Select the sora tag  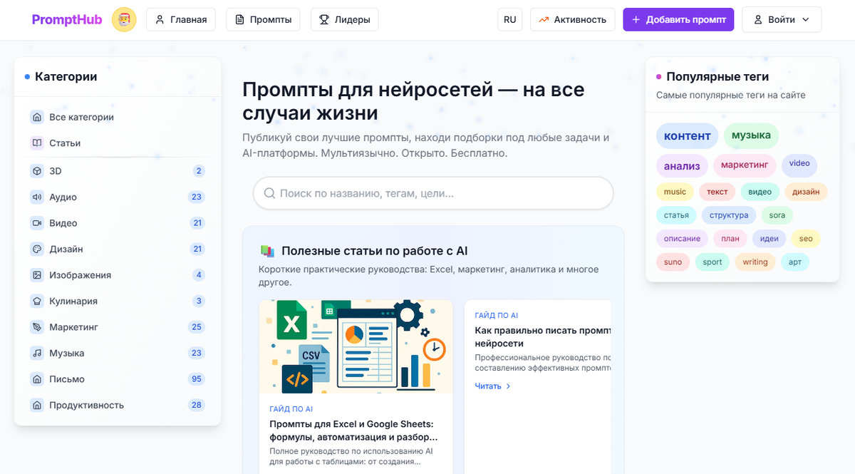(x=777, y=215)
